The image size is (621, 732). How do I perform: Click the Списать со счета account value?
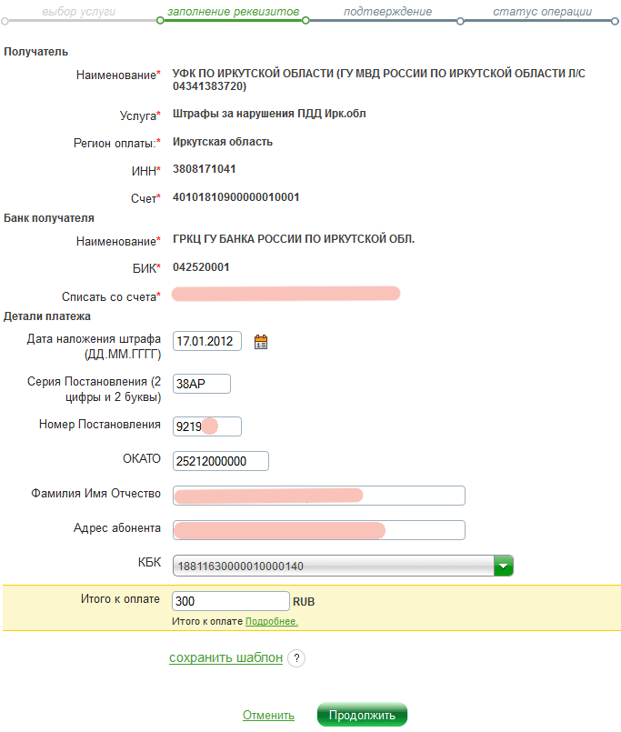tap(285, 293)
